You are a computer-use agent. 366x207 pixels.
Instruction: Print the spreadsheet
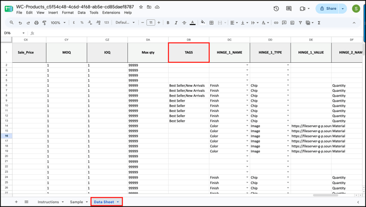pos(37,22)
